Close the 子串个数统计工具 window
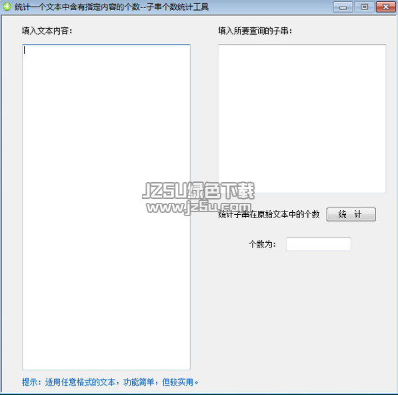398x395 pixels. (x=385, y=7)
